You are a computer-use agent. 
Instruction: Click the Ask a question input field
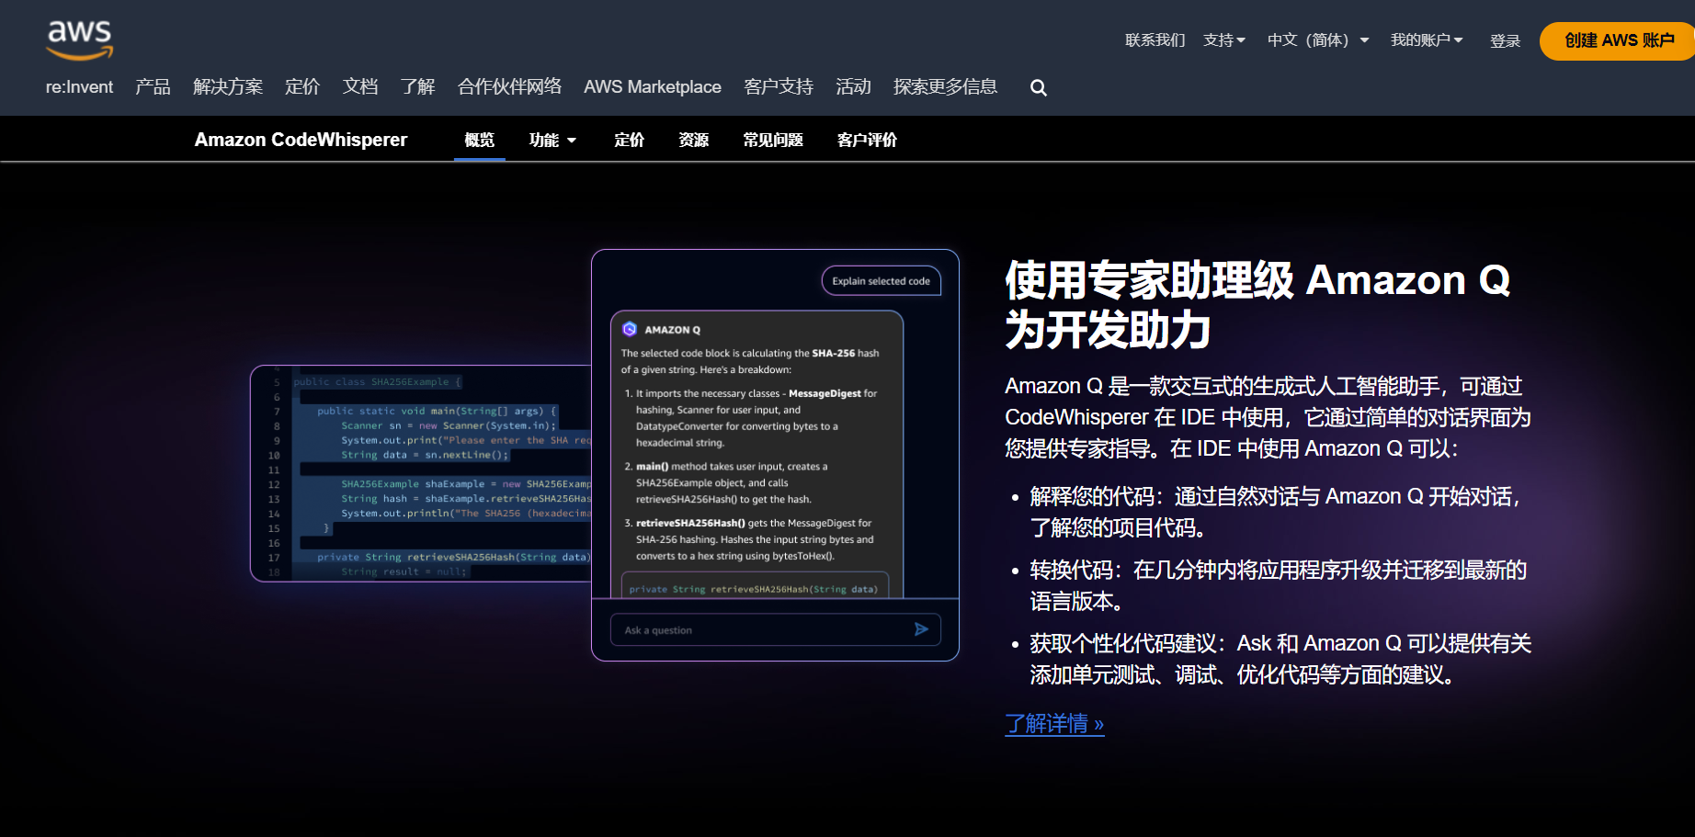click(775, 629)
